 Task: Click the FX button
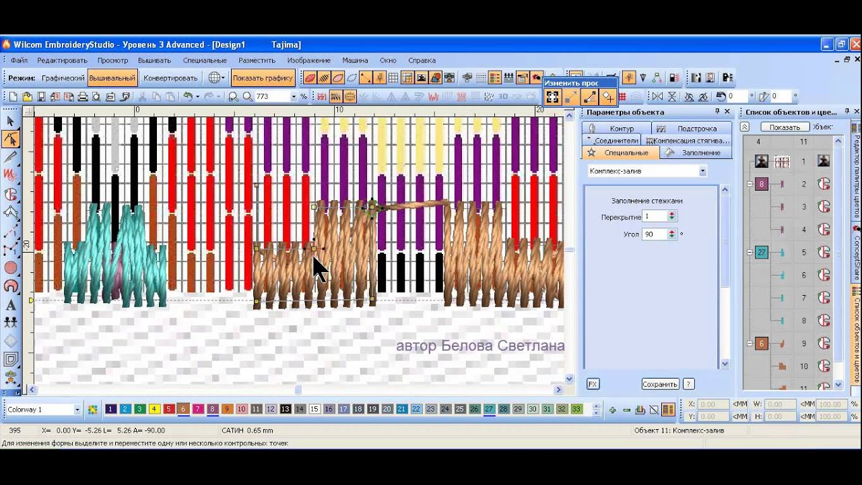point(593,384)
